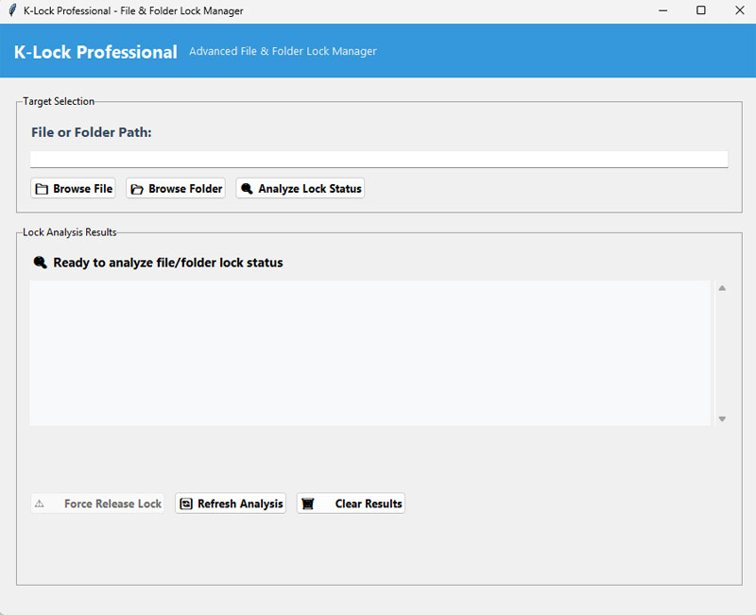
Task: Select the refresh icon on Refresh Analysis
Action: pos(188,504)
